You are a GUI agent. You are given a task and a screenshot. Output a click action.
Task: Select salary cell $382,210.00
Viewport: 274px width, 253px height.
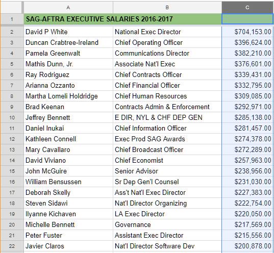(x=247, y=53)
